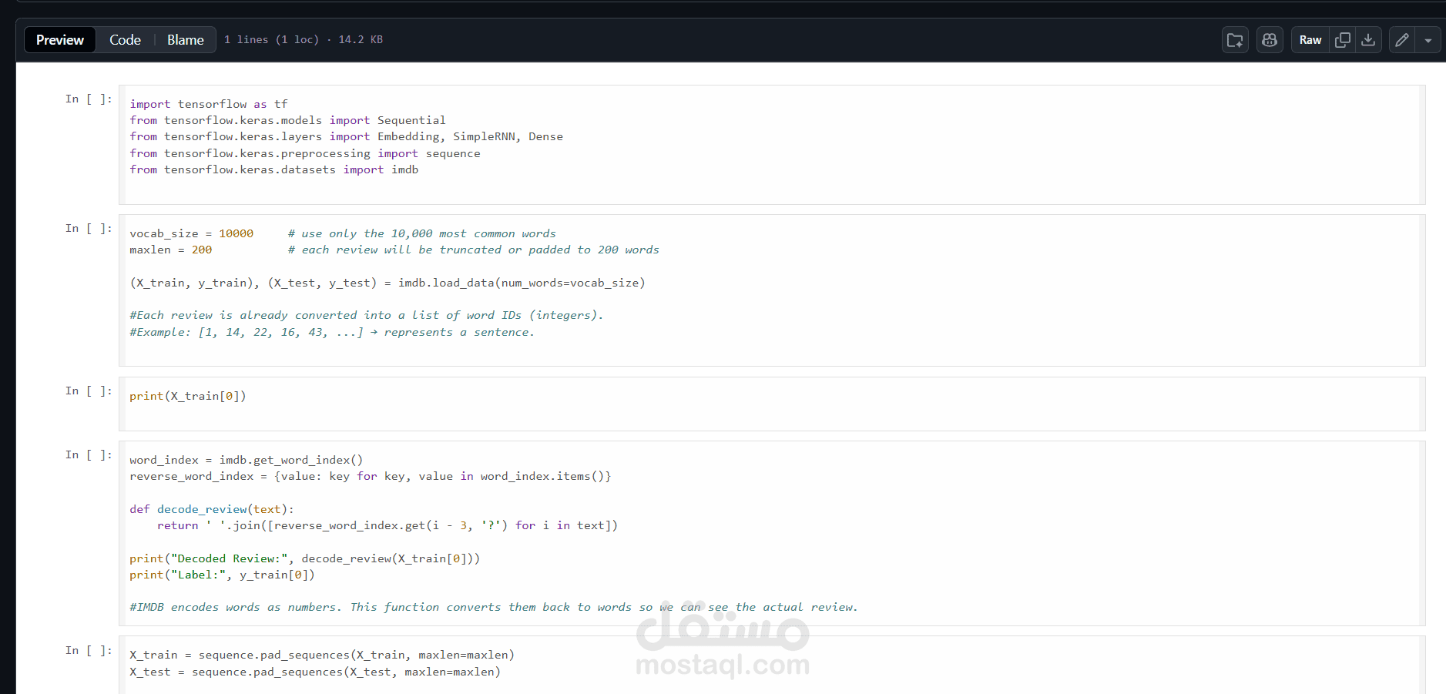This screenshot has height=694, width=1446.
Task: Open the Copilot chat icon
Action: tap(1270, 40)
